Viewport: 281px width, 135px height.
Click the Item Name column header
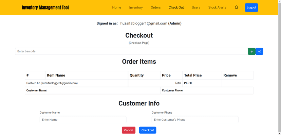[56, 75]
